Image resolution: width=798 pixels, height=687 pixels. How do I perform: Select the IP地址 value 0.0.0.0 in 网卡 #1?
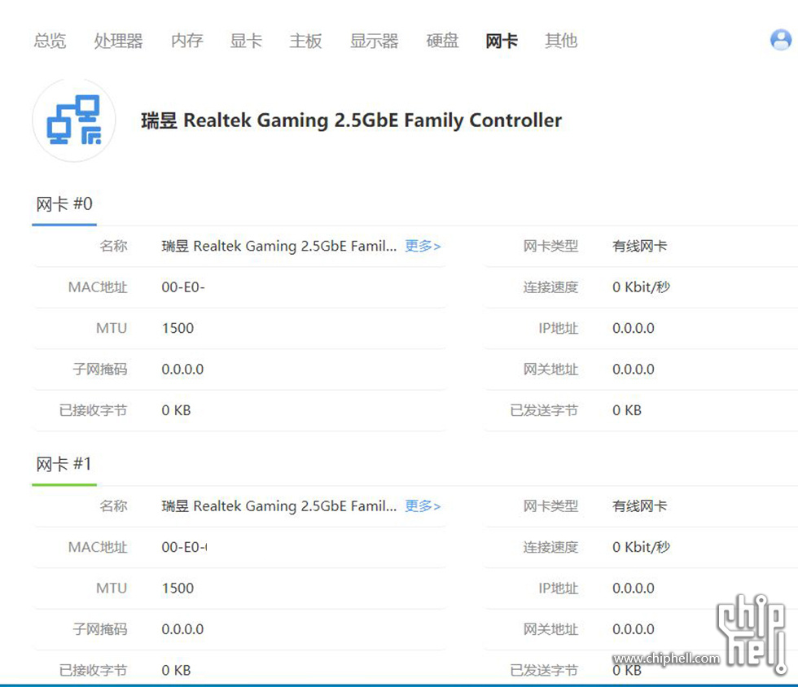click(634, 589)
